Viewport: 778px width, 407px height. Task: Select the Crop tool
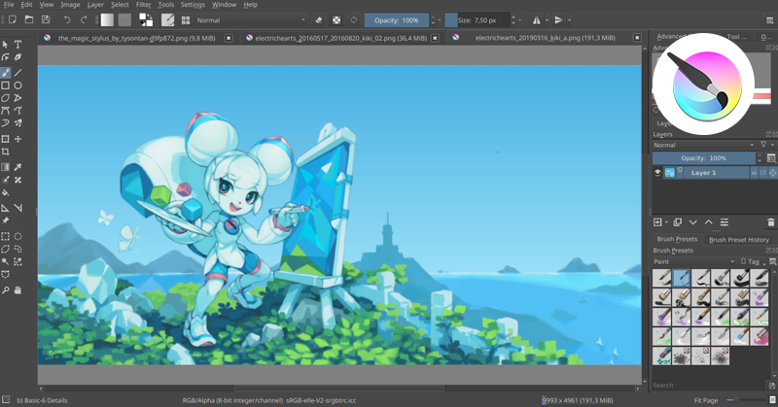pos(6,152)
